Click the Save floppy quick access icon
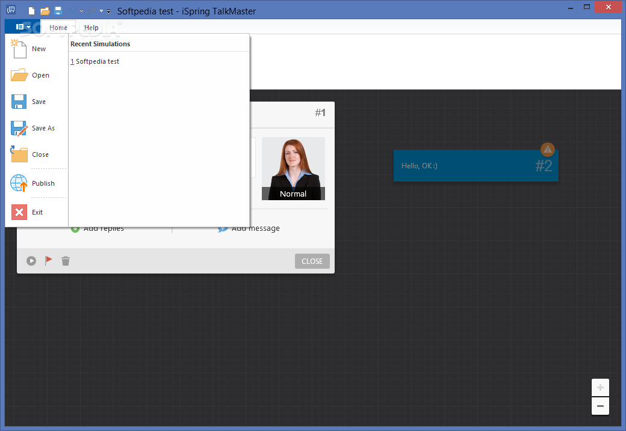The height and width of the screenshot is (431, 626). (x=58, y=11)
